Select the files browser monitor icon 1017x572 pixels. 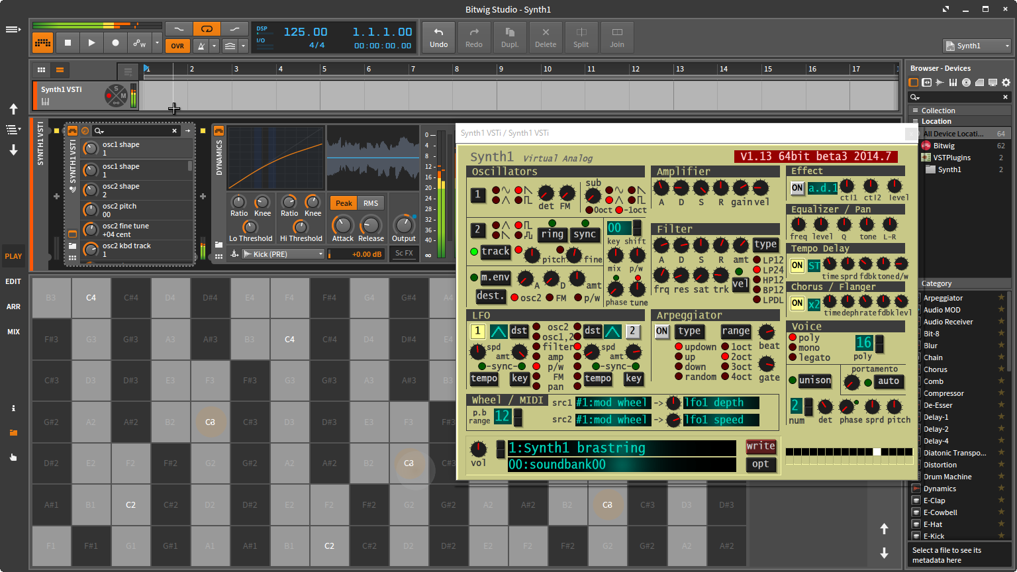(993, 83)
